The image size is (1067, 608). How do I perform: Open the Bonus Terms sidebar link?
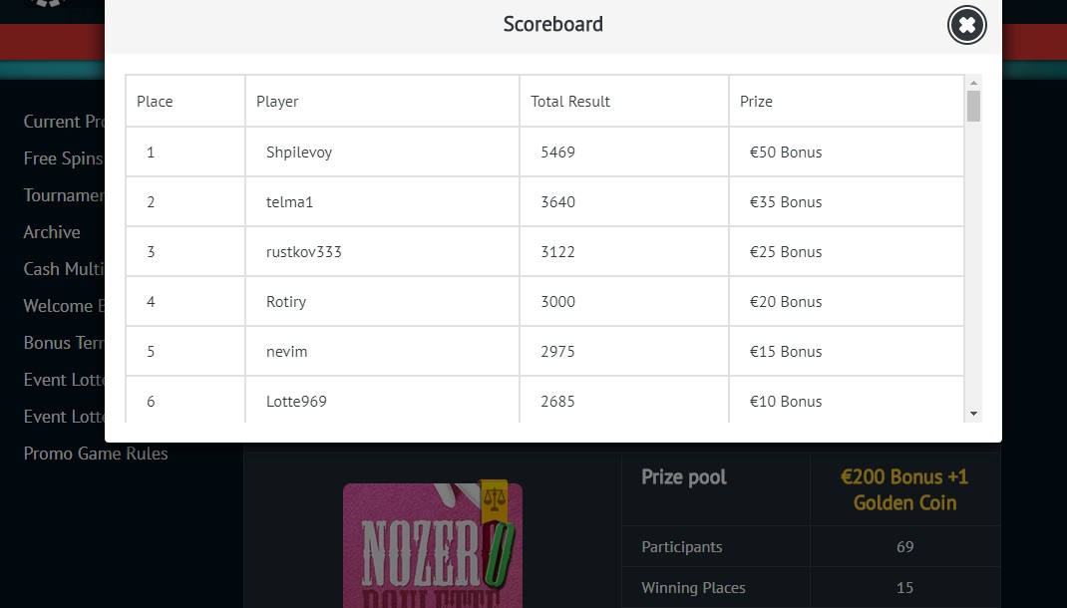[x=64, y=343]
